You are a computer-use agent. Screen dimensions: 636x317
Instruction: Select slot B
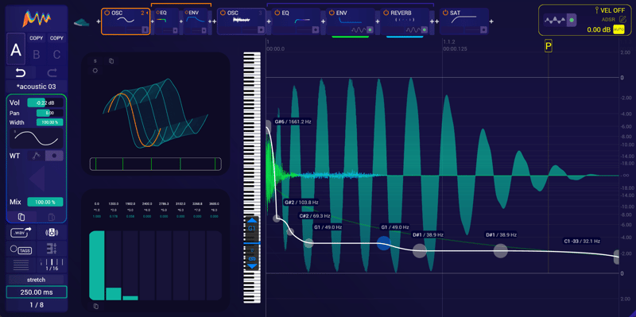click(x=36, y=54)
